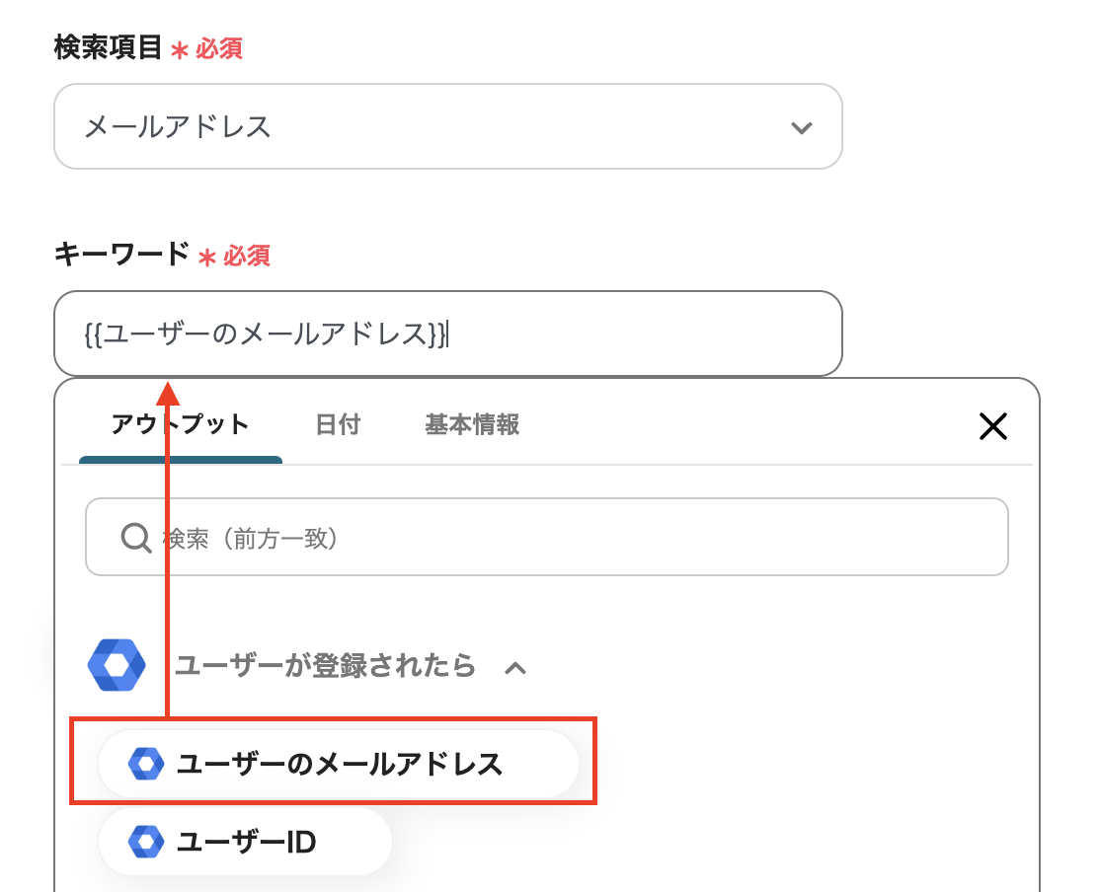Click into the 検索（前方一致）search box
Screen dimensions: 1100x892
click(x=573, y=538)
